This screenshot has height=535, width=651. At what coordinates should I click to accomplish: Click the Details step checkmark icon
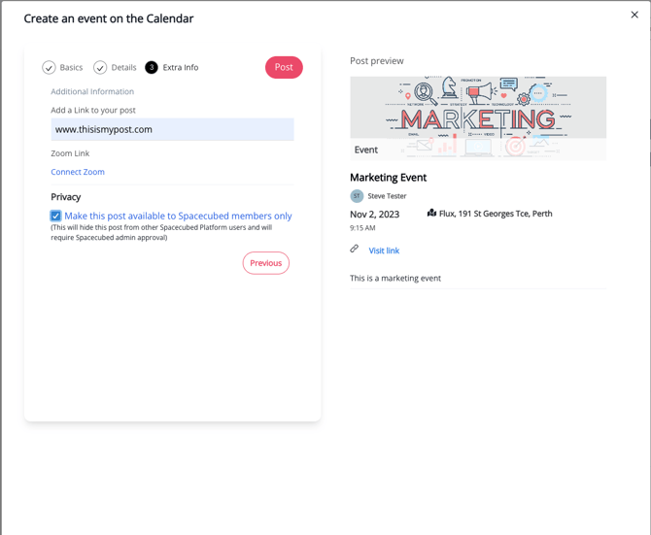point(100,68)
